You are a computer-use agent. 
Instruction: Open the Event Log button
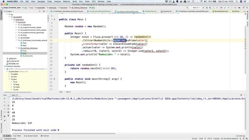pos(240,136)
